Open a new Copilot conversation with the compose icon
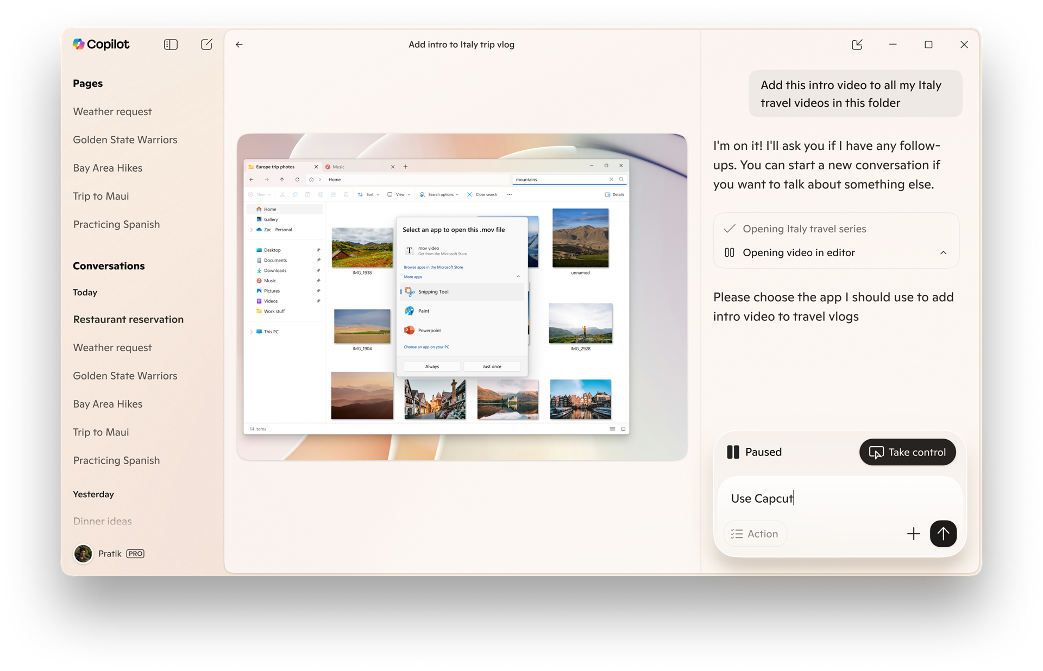Viewport: 1043px width, 671px height. [x=206, y=45]
